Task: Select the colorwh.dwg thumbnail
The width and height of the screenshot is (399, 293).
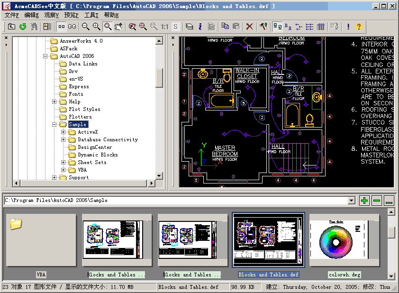Action: click(x=345, y=240)
